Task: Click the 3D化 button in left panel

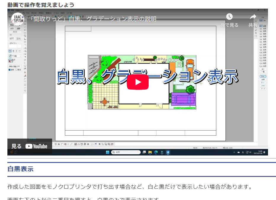Action: [x=18, y=39]
